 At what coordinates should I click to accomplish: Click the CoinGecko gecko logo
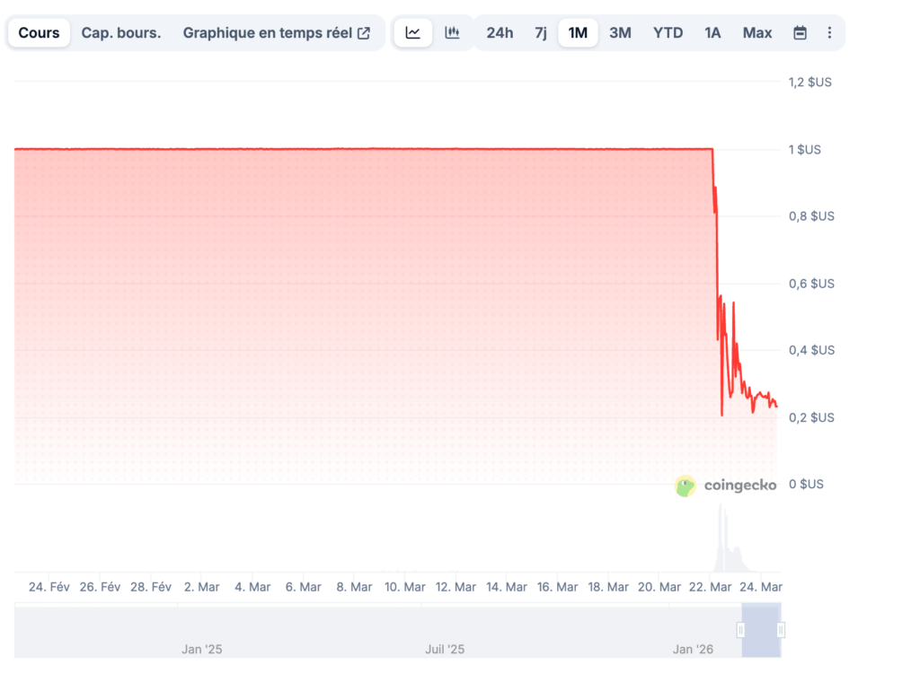click(686, 486)
